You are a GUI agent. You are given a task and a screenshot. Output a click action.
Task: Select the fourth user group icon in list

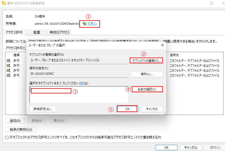tap(8, 75)
